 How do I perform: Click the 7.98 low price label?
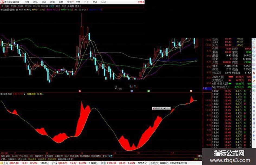pyautogui.click(x=119, y=89)
